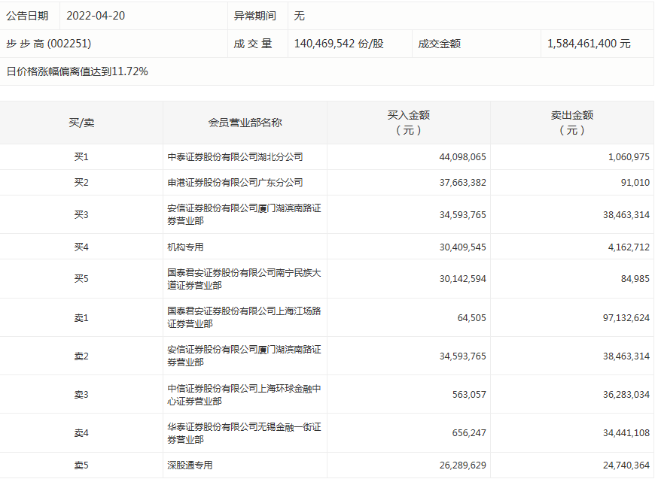Click the sell amount 97,132,624 in 卖1 row
This screenshot has width=655, height=479.
(x=621, y=317)
